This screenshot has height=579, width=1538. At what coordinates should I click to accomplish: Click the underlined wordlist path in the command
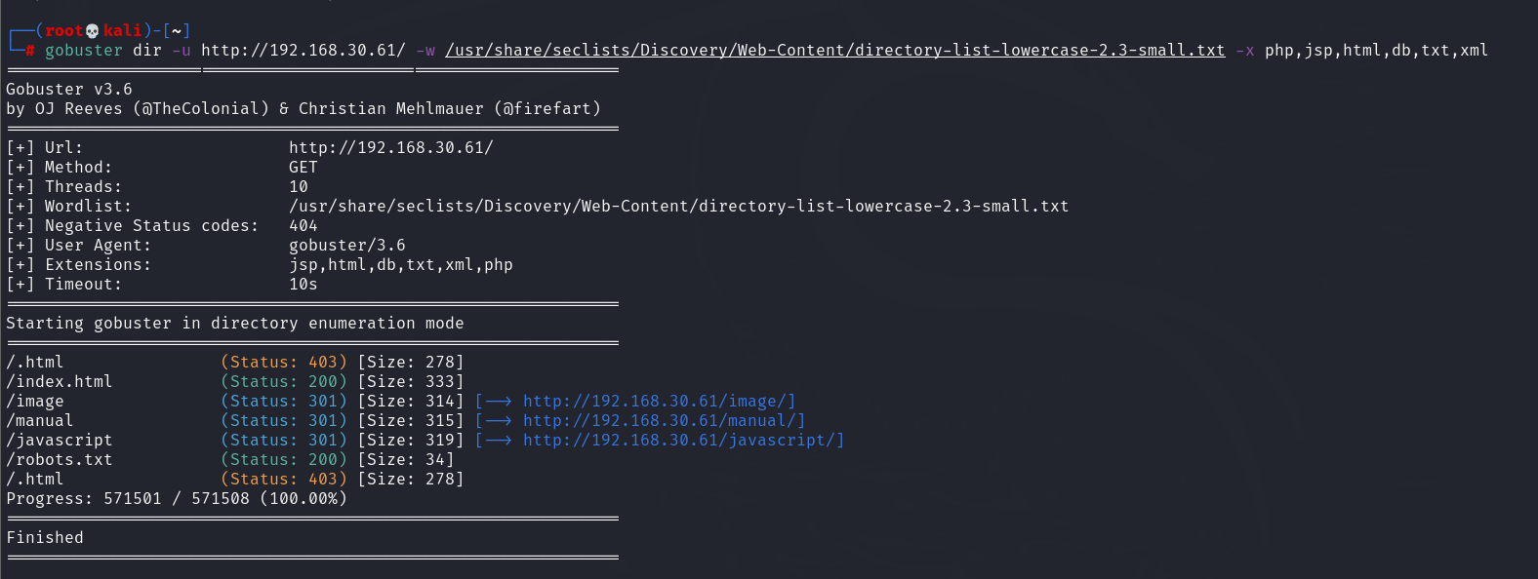(x=834, y=50)
